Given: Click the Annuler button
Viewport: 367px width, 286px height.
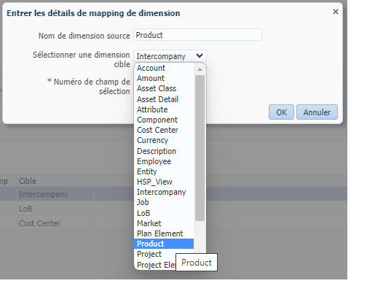Looking at the screenshot, I should [317, 112].
